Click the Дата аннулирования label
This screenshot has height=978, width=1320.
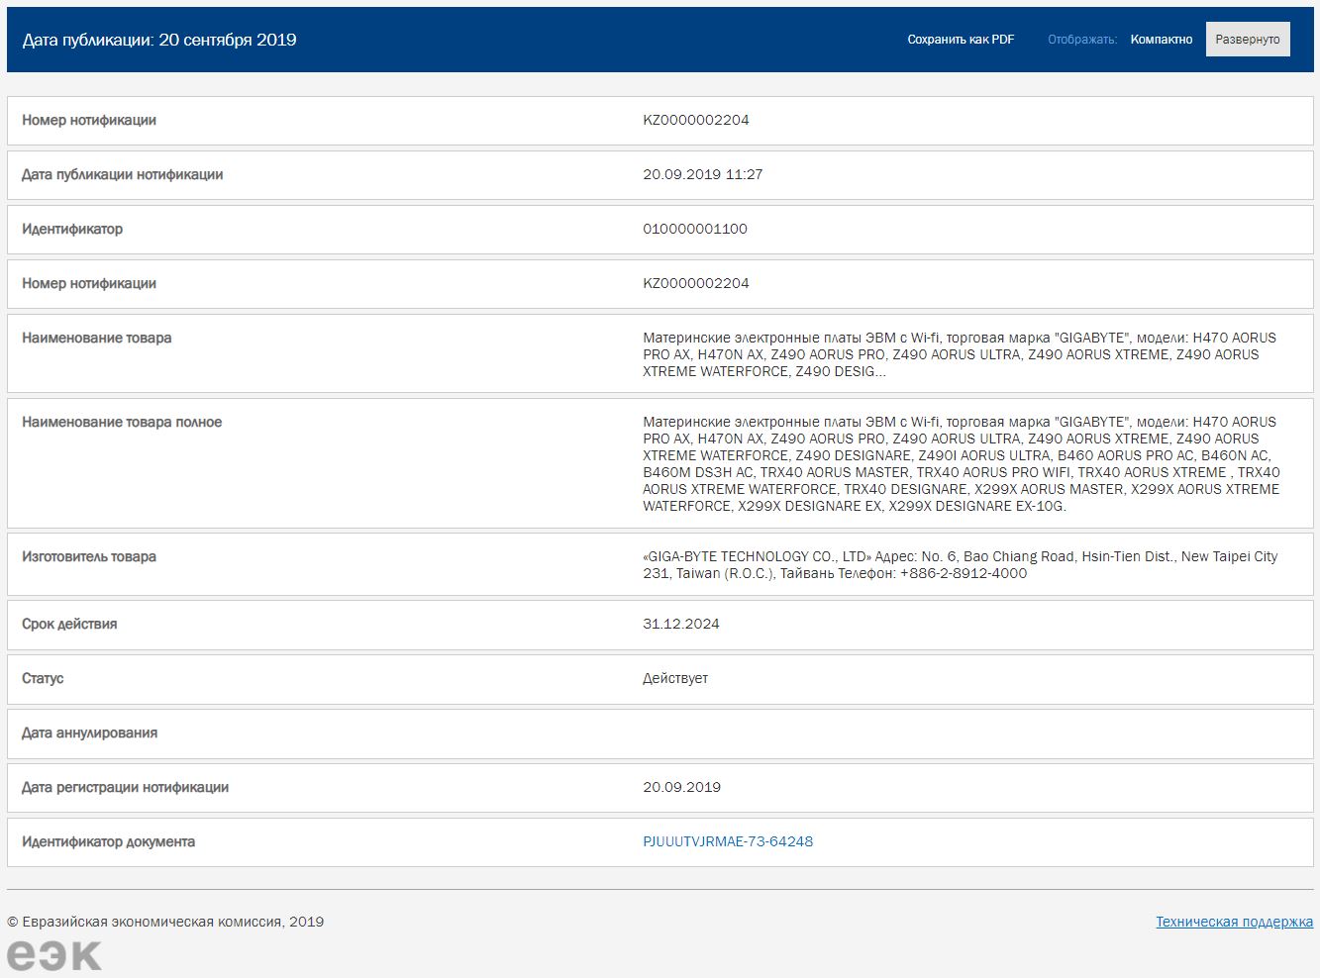coord(90,733)
